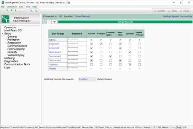193x129 pixels.
Task: Expand the Restoration tree node arrow
Action: click(x=6, y=43)
